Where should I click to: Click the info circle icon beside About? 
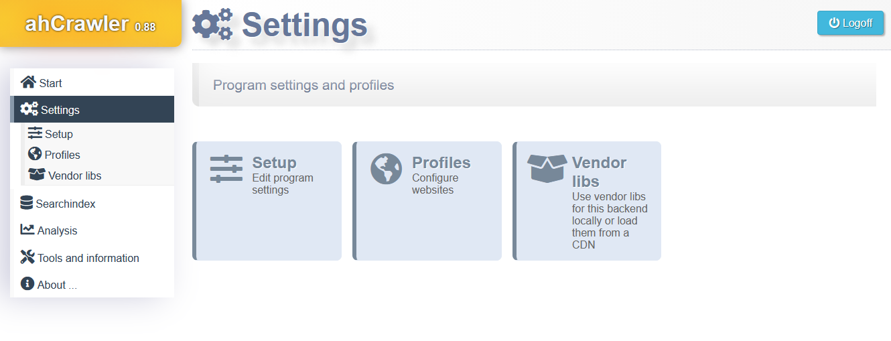[27, 284]
